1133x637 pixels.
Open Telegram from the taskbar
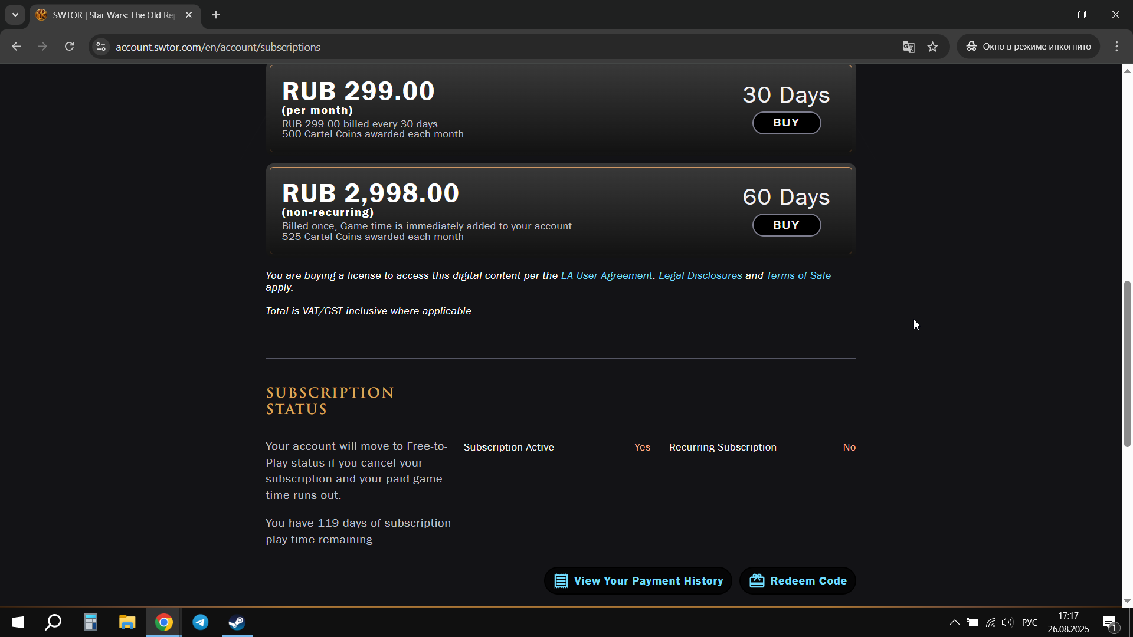[201, 622]
